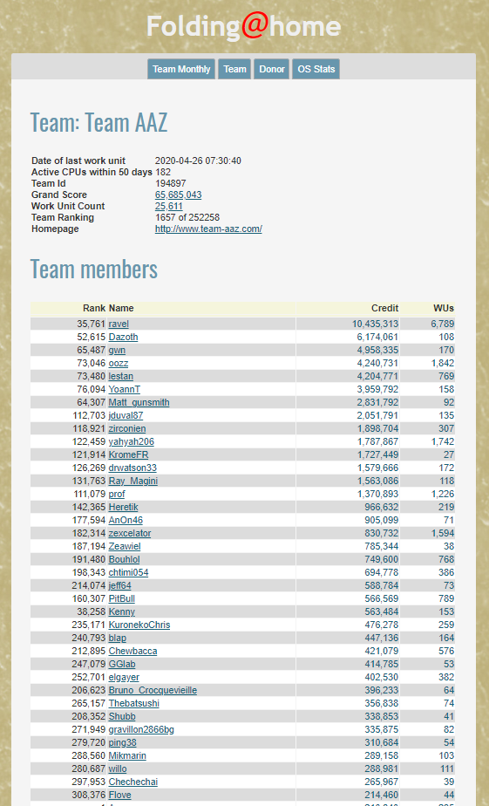Open donor prof's profile
Screen dimensions: 489x806
[117, 494]
